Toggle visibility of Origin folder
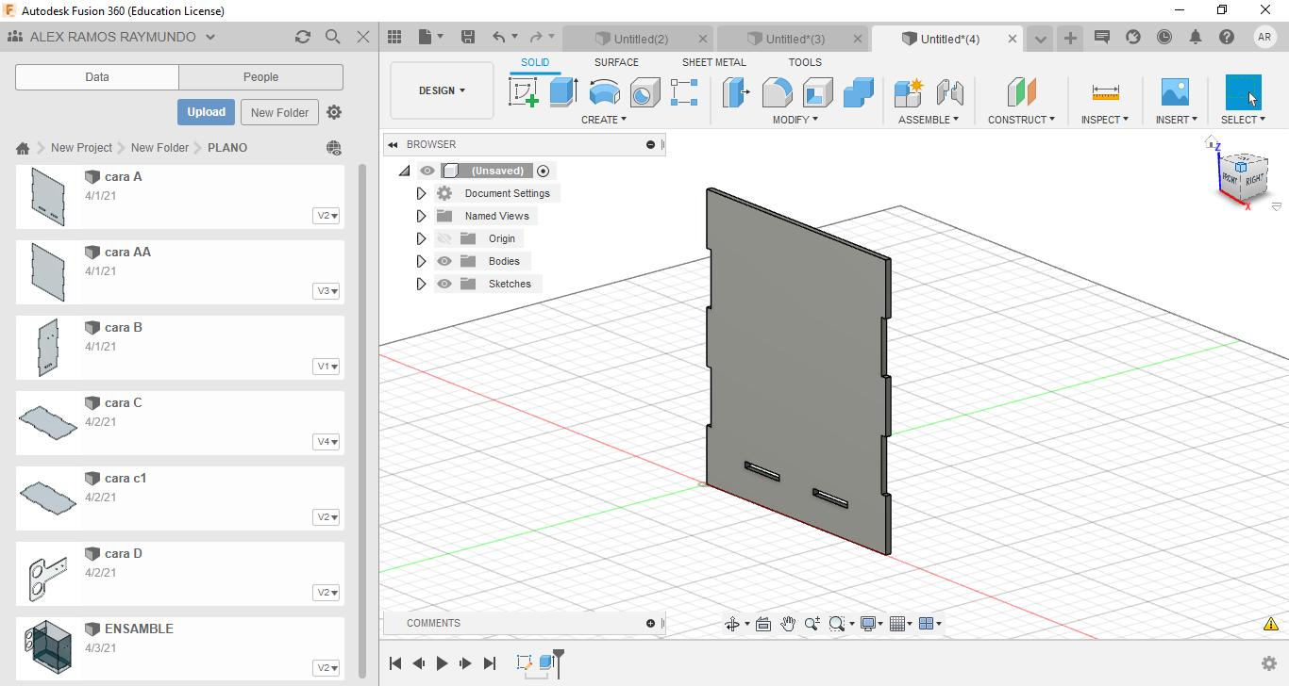1289x686 pixels. pos(444,238)
